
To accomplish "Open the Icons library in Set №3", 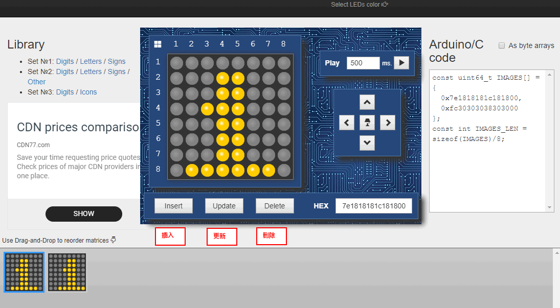I will coord(88,92).
